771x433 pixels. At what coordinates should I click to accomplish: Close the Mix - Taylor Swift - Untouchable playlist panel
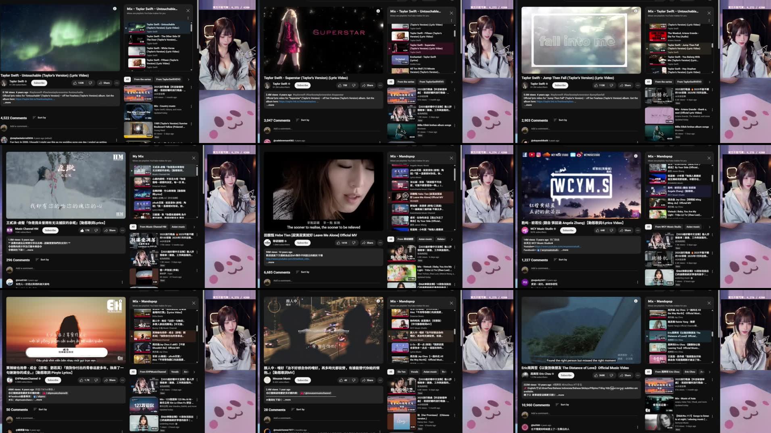tap(188, 10)
